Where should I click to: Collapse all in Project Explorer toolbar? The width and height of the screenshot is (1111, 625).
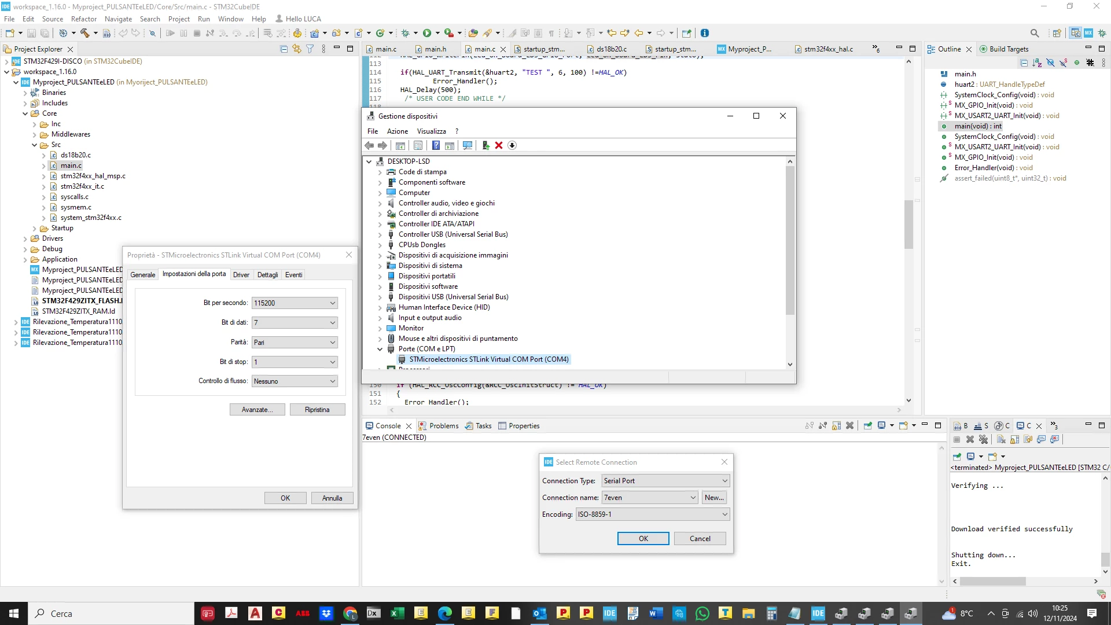coord(284,49)
